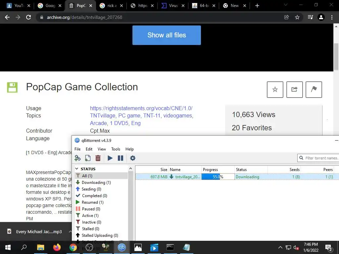Click the Show all files button
Screen dimensions: 339x254
pos(167,35)
